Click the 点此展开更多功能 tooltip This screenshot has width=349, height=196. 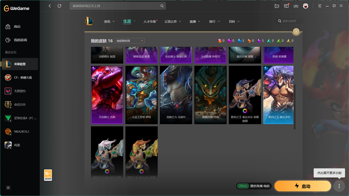tap(329, 173)
